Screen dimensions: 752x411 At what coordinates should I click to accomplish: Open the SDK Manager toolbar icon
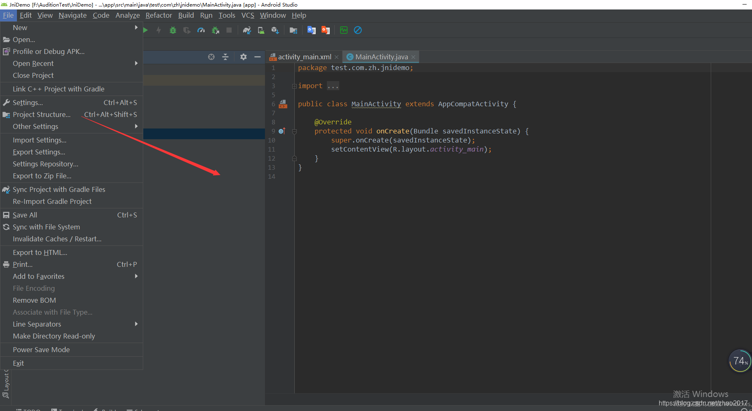(x=275, y=30)
